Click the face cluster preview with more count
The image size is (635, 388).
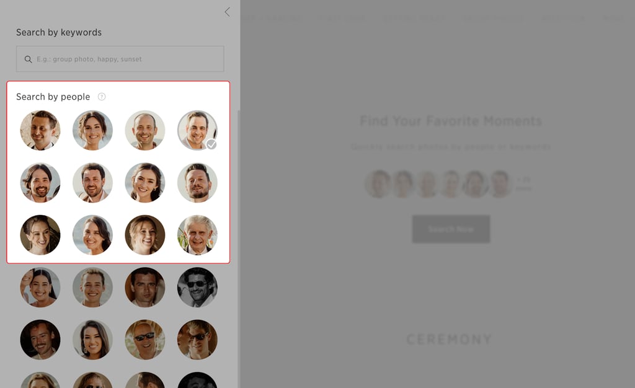[x=448, y=184]
